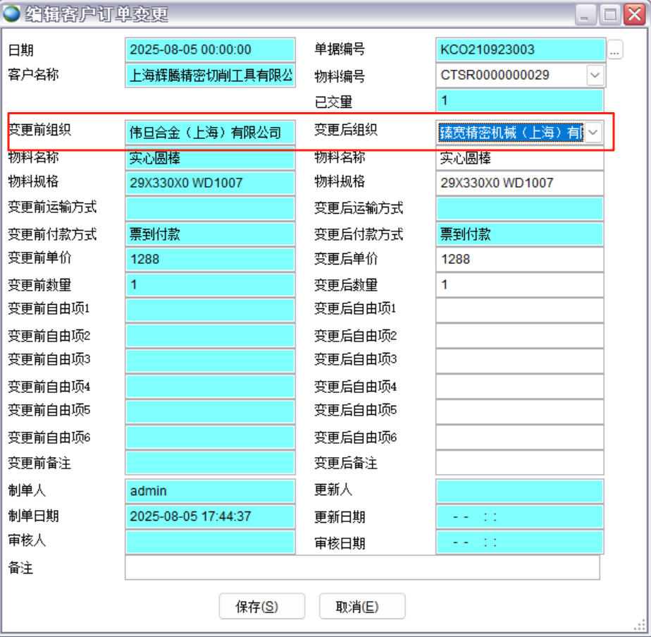Click the ellipsis button beside 单据编号
Image resolution: width=651 pixels, height=637 pixels.
[x=615, y=51]
